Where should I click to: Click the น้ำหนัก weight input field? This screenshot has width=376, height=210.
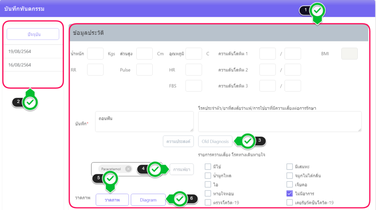(95, 54)
